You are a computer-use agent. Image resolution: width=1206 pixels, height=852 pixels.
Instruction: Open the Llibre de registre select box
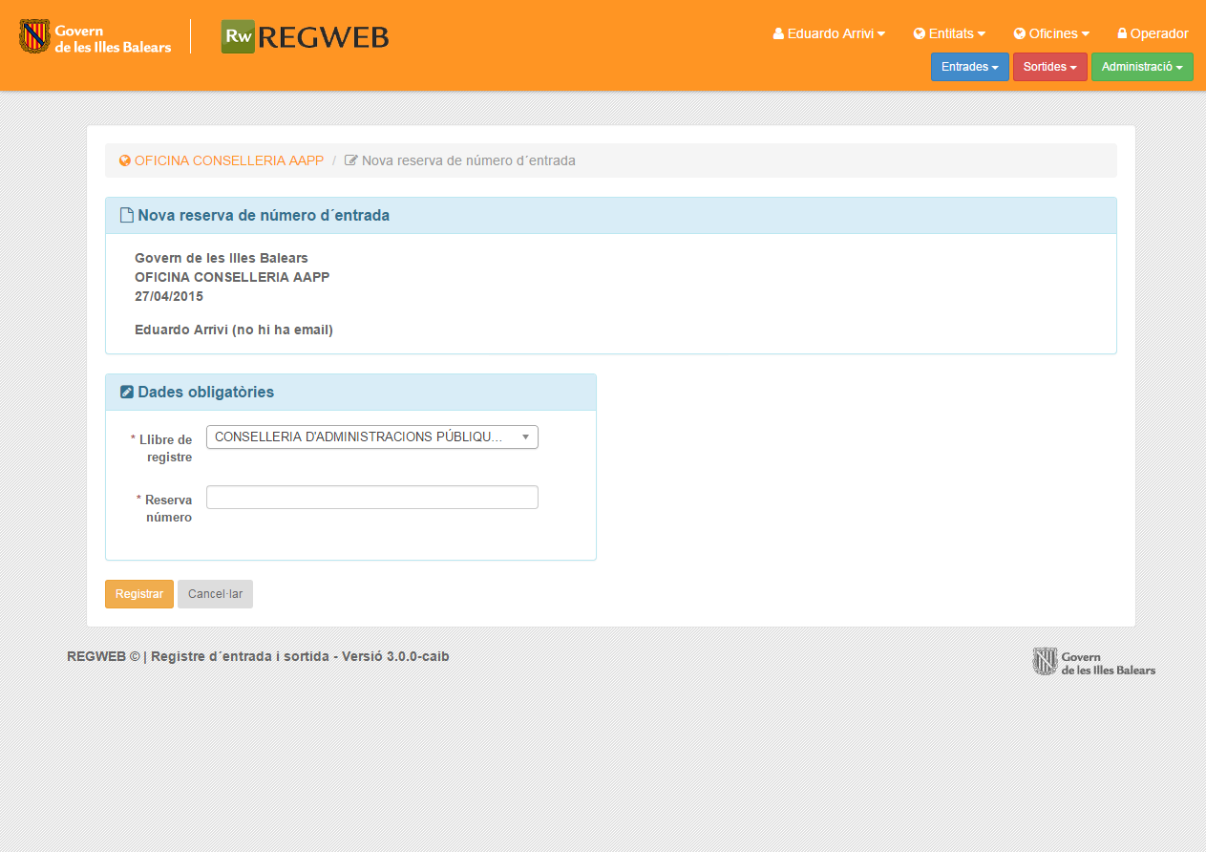pyautogui.click(x=371, y=437)
